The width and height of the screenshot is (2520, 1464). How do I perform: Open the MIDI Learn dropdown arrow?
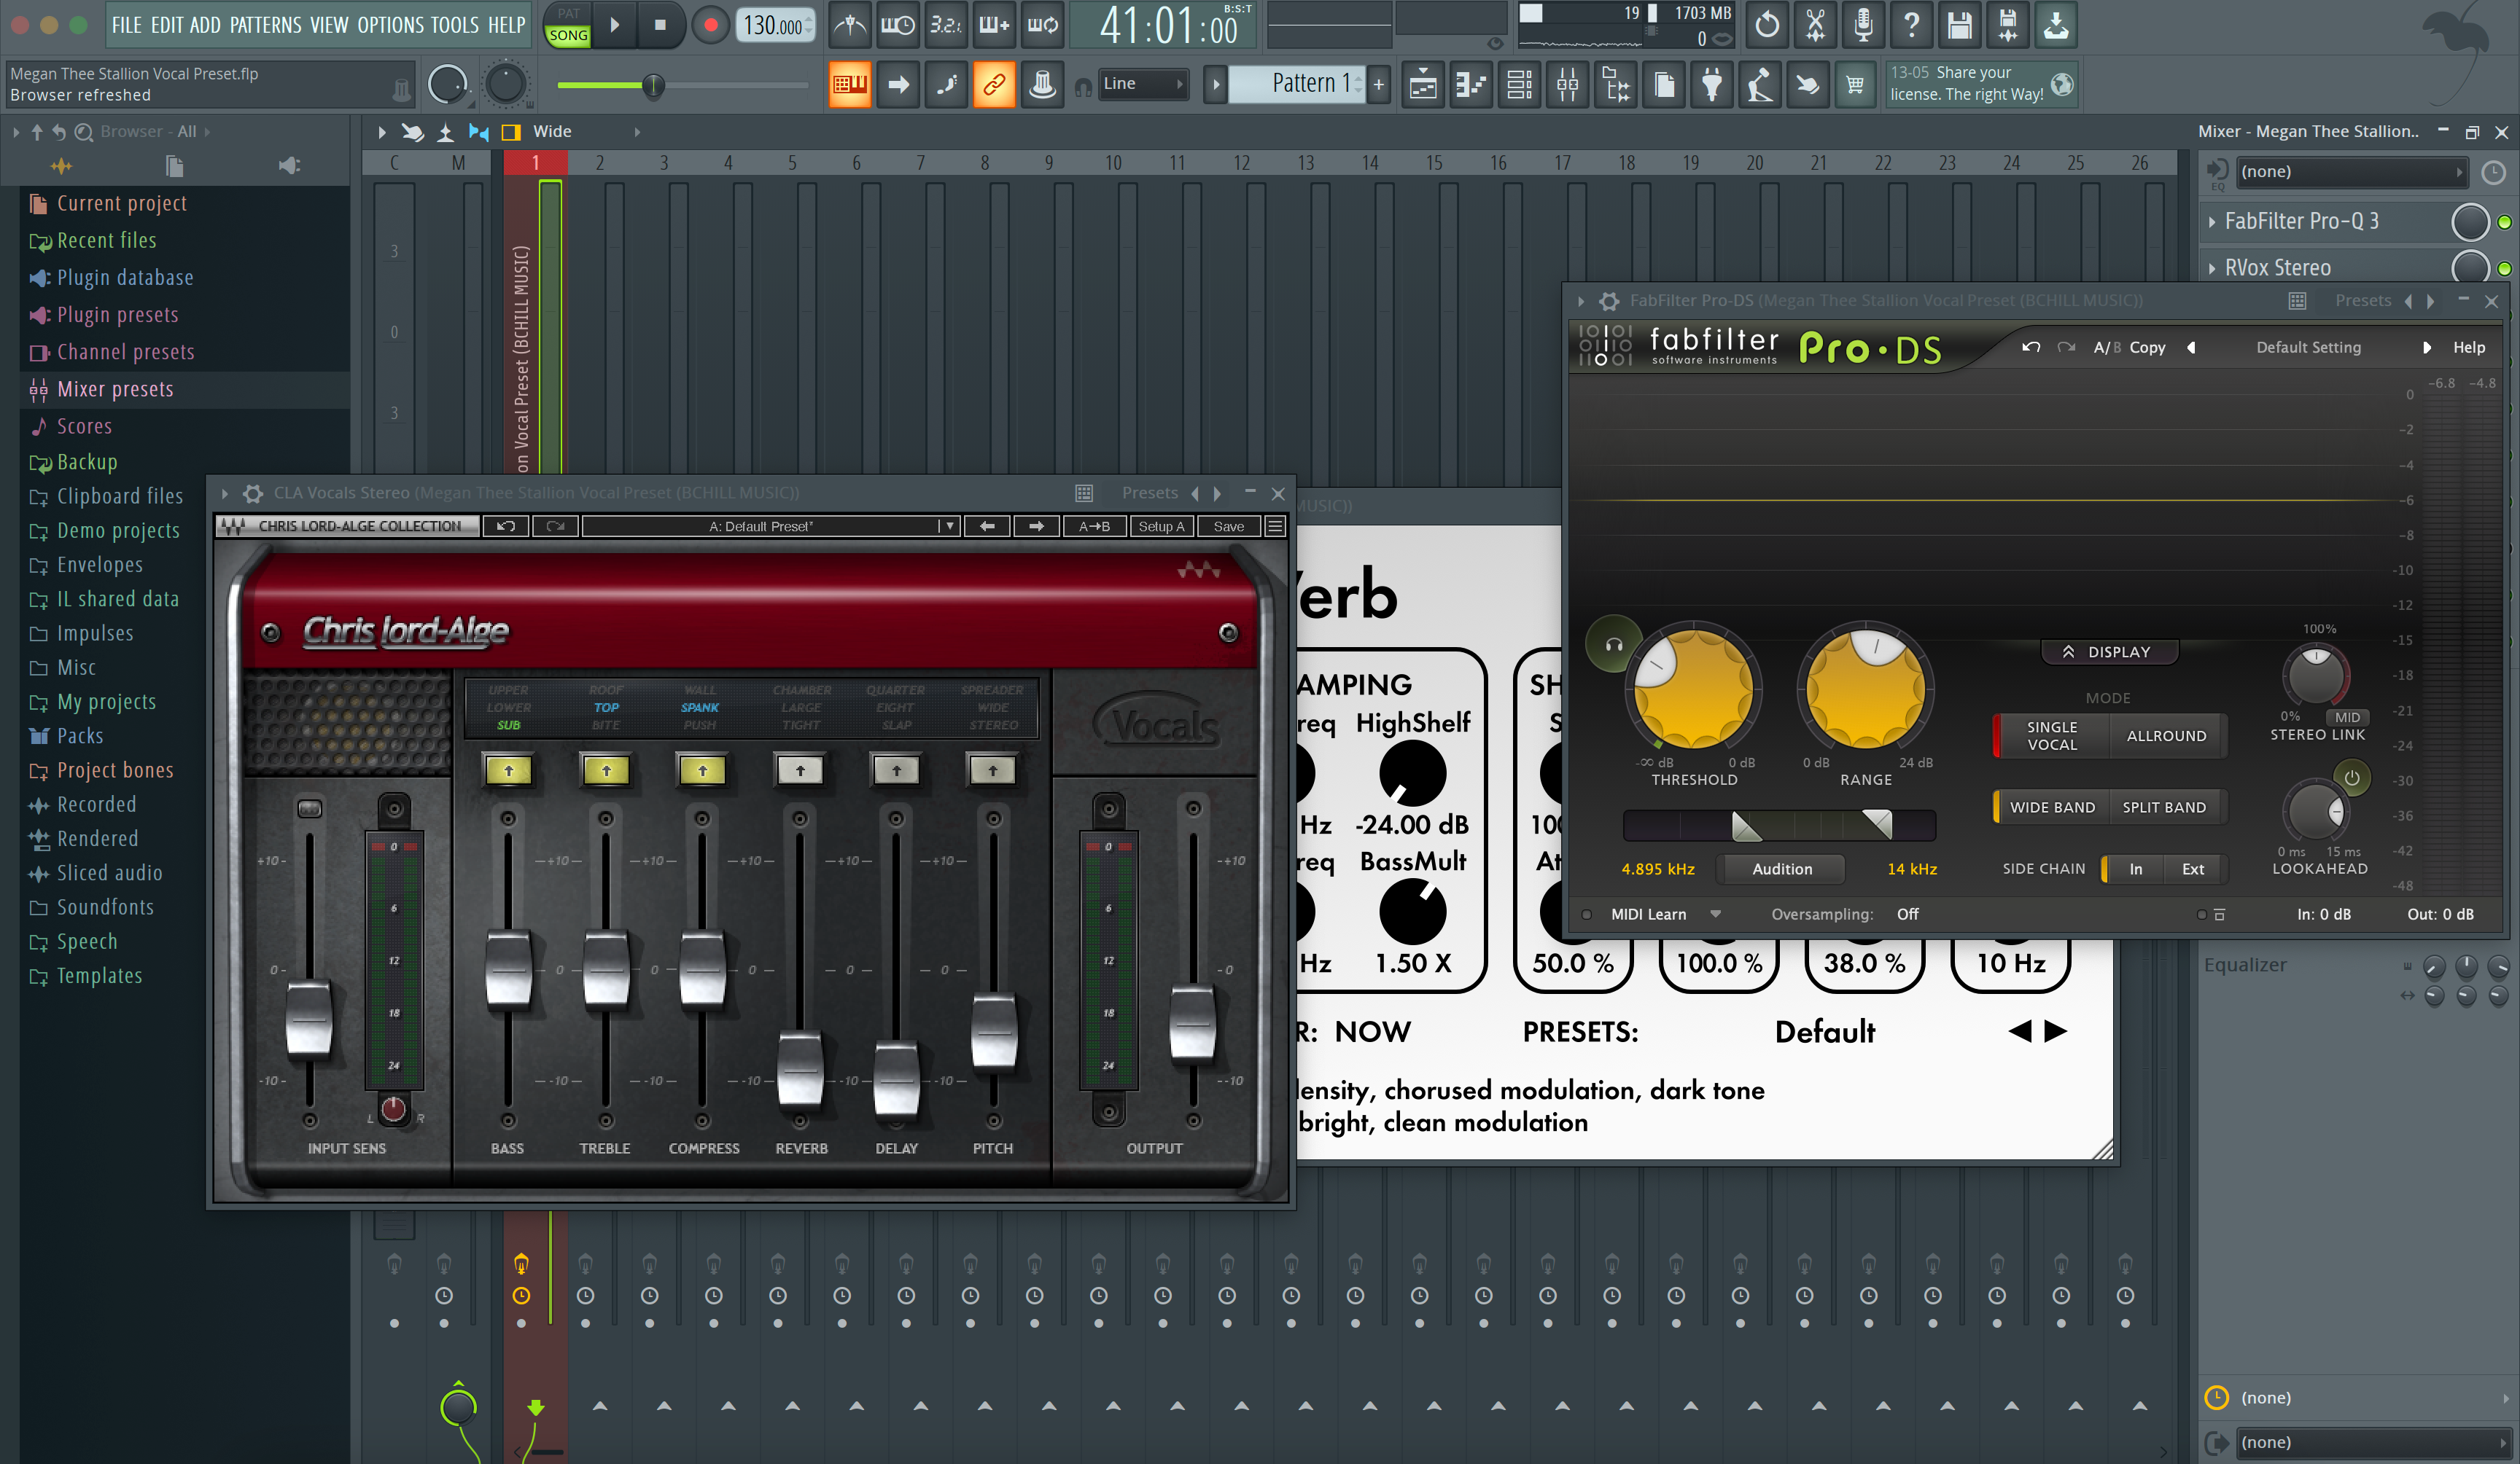tap(1715, 915)
